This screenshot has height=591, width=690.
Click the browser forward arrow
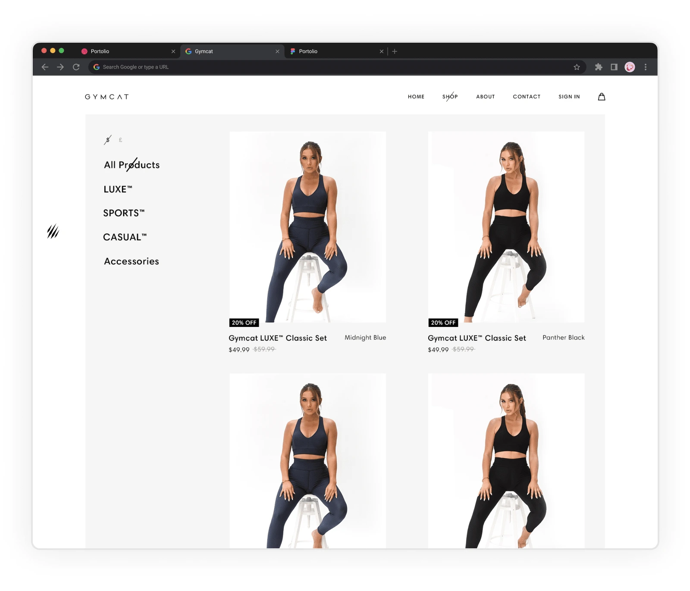click(60, 67)
